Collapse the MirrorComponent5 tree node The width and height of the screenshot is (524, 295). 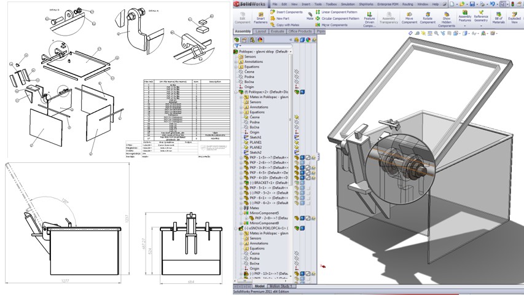(241, 213)
